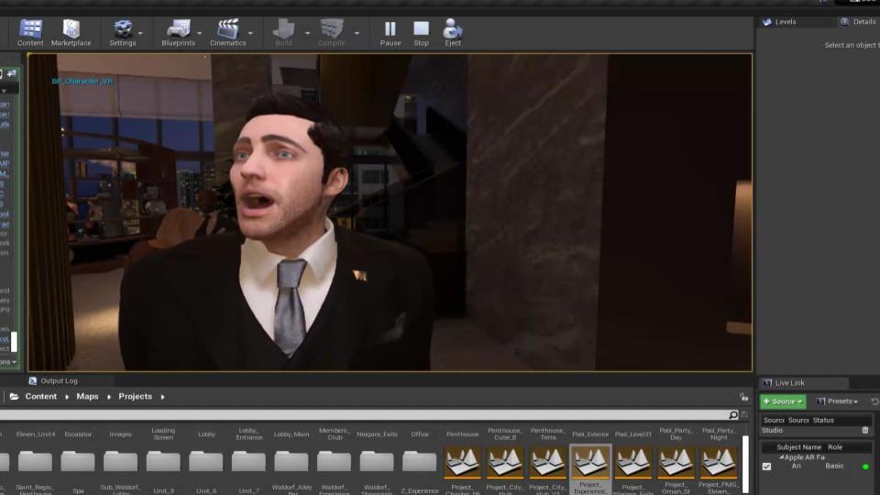
Task: Delete the Studio source with trash icon
Action: [x=864, y=431]
